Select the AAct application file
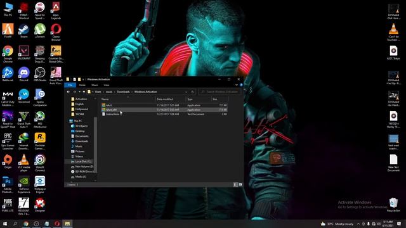 tap(164, 105)
